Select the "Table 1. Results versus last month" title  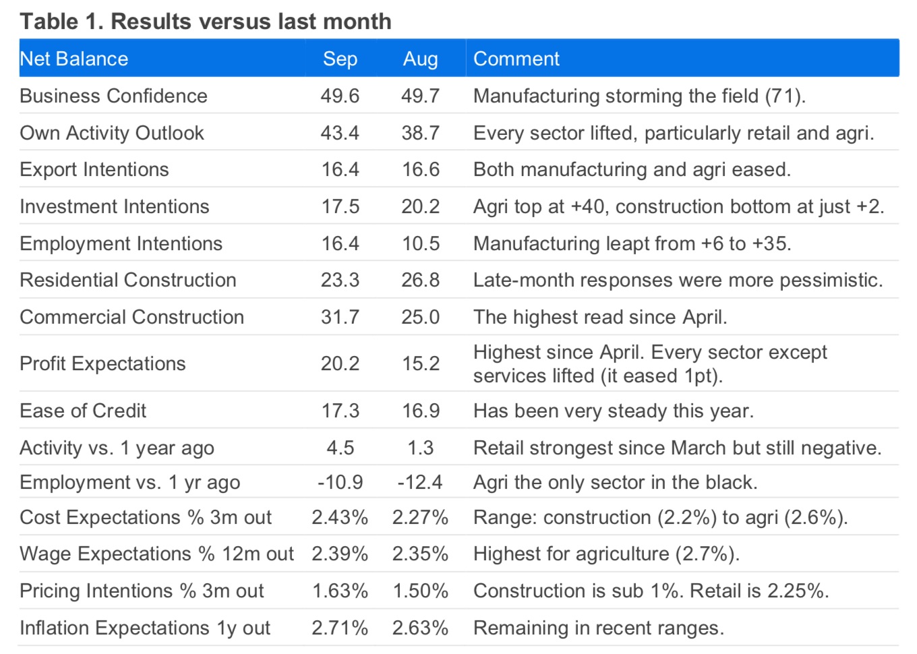click(x=206, y=21)
